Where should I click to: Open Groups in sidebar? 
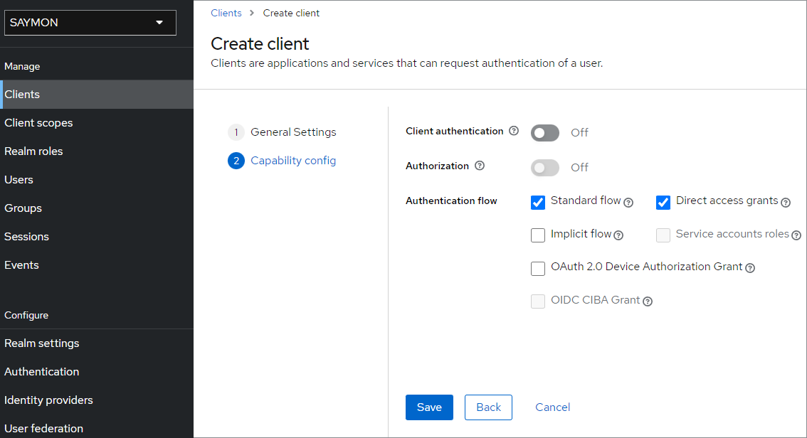[x=97, y=208]
